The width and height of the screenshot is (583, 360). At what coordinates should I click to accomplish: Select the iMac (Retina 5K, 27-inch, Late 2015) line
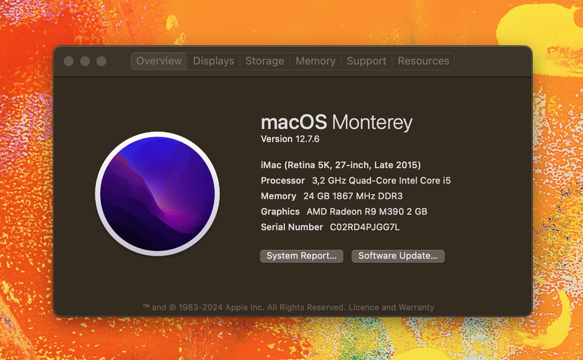pos(341,165)
